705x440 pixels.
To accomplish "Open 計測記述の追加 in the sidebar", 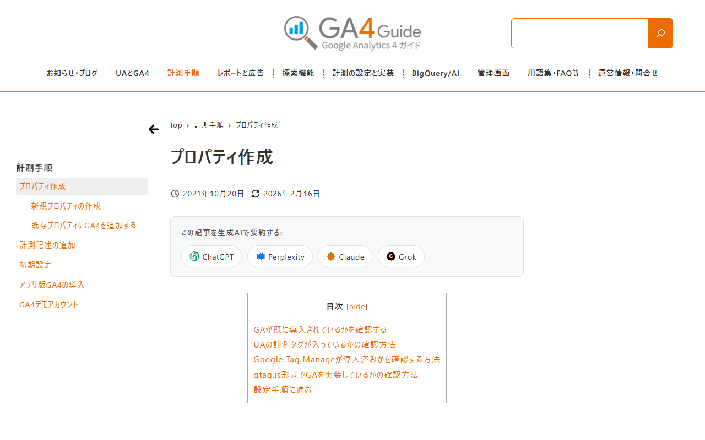I will pyautogui.click(x=47, y=245).
